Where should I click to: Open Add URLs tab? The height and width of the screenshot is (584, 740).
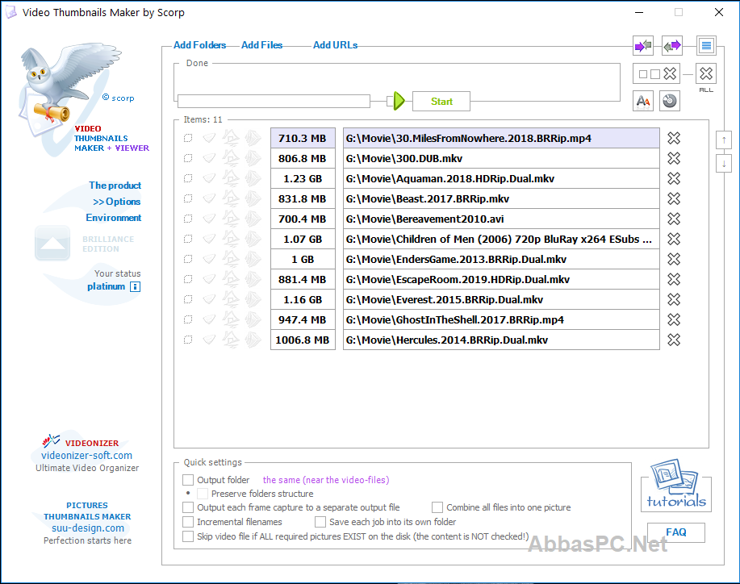[x=335, y=45]
